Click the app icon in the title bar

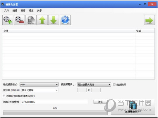[3, 4]
